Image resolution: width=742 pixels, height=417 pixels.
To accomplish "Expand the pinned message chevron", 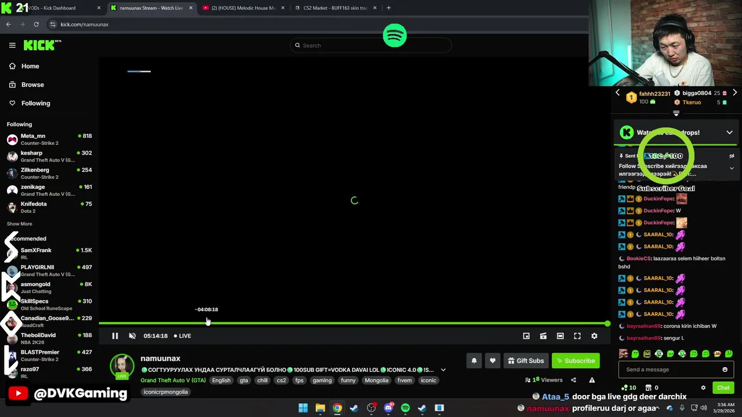I will [732, 168].
